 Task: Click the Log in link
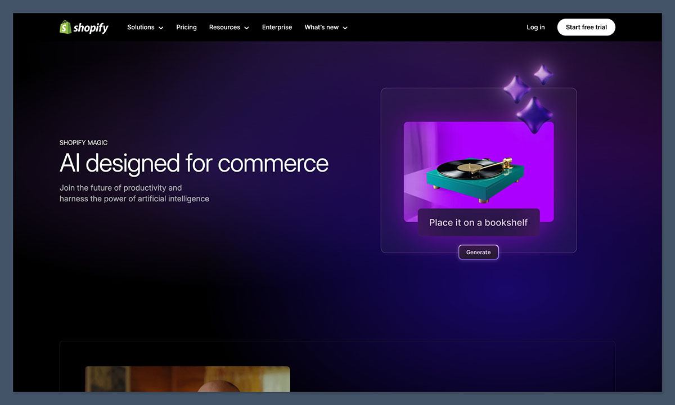point(535,27)
